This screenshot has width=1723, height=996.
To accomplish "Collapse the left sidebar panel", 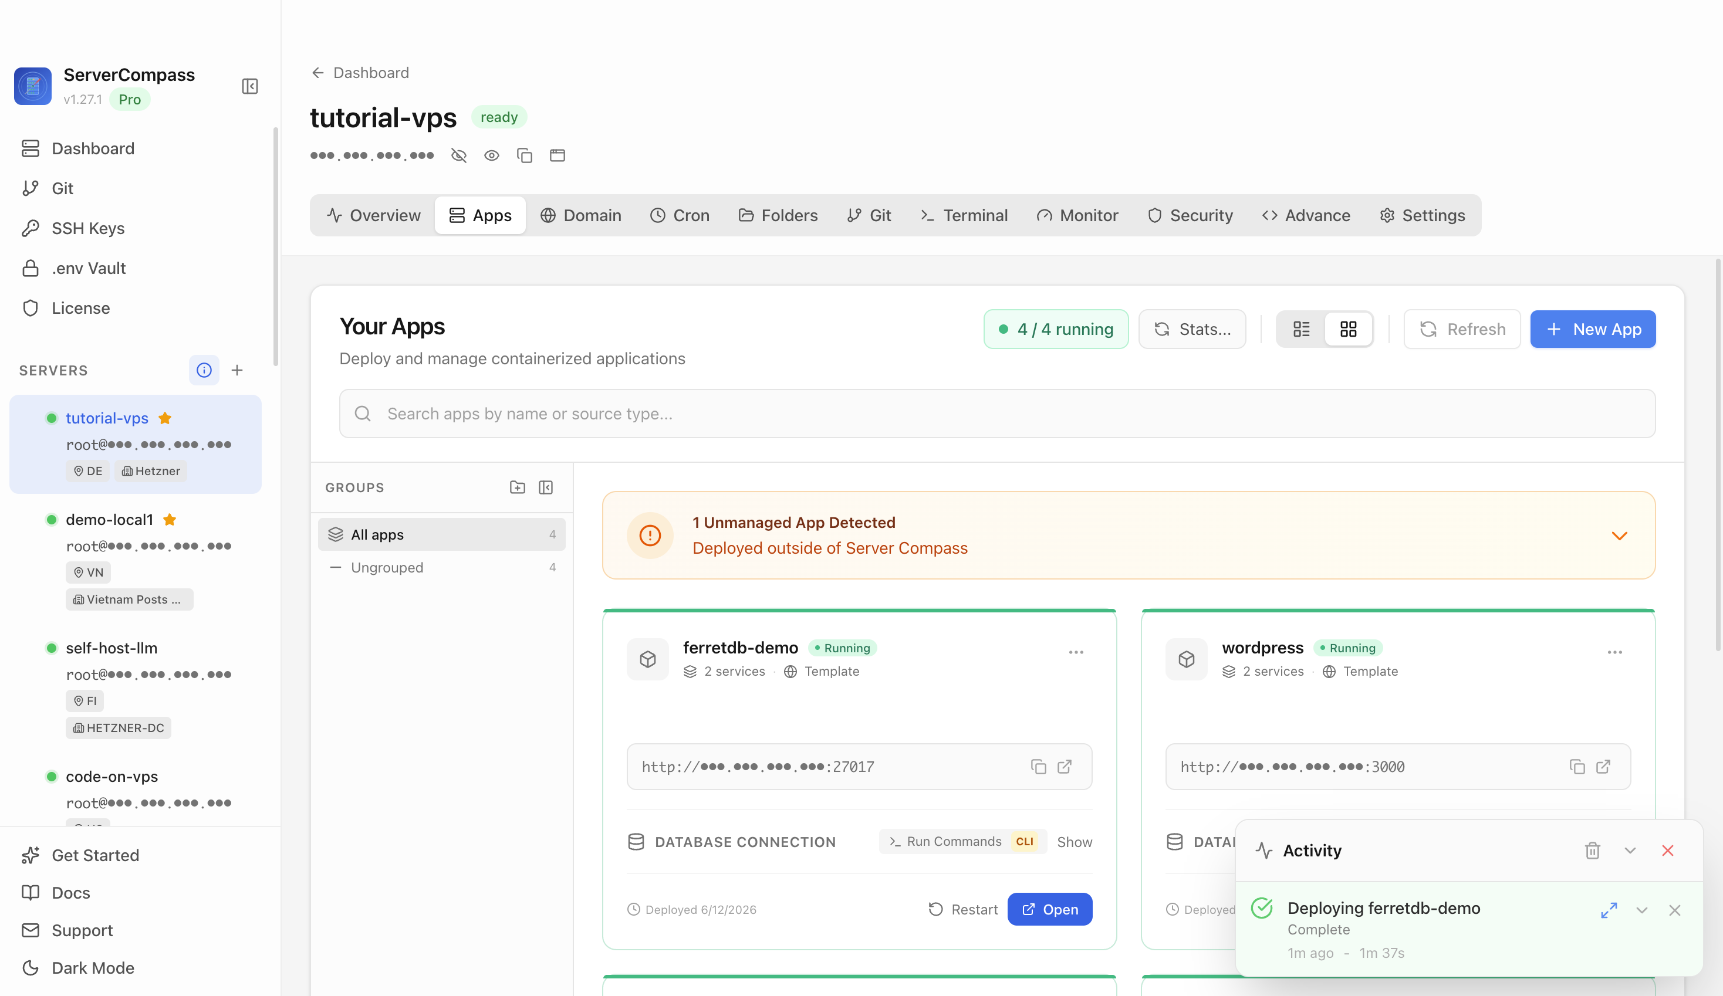I will tap(249, 86).
